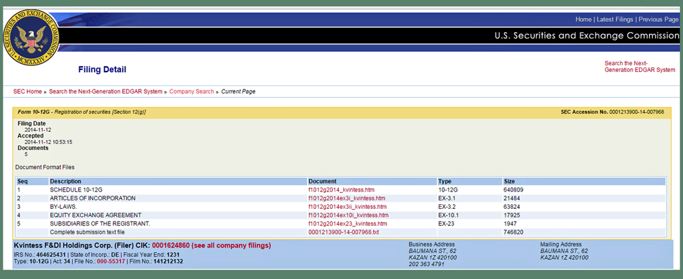Screen dimensions: 683x279
Task: Click the EX-10.1 type cell
Action: [x=448, y=216]
